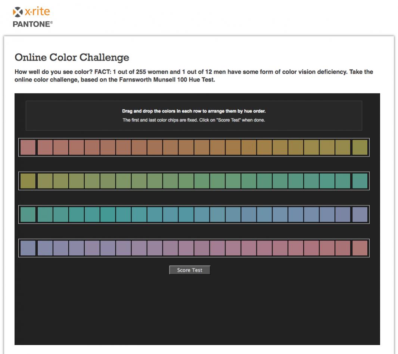
Task: Click the fixed last teal chip in row two
Action: [x=360, y=181]
